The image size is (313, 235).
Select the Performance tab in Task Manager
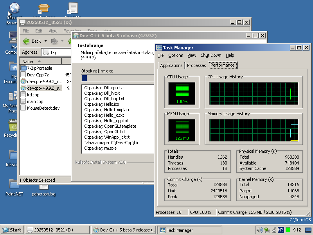(223, 65)
